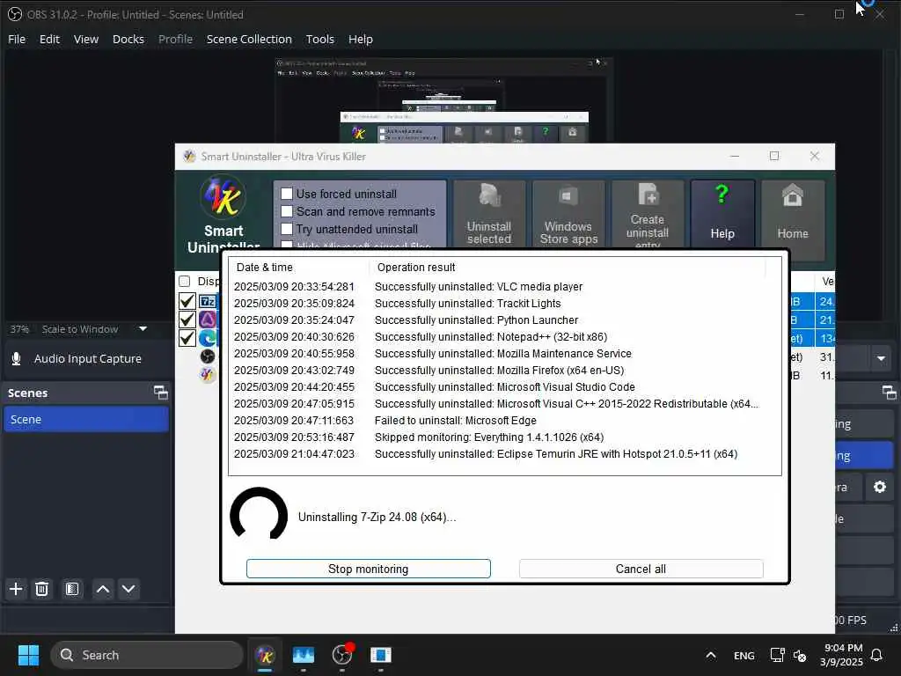Click muted volume tray icon
The width and height of the screenshot is (901, 676).
tap(799, 655)
